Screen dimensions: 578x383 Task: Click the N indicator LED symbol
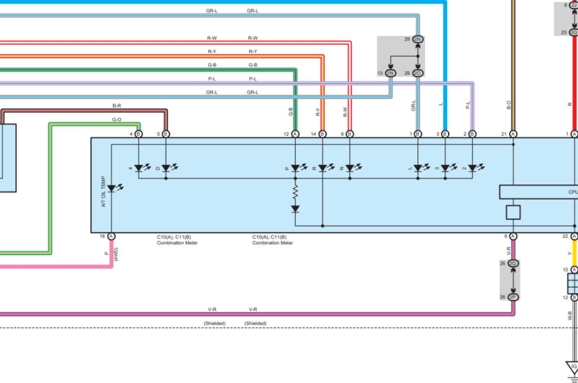coord(350,166)
